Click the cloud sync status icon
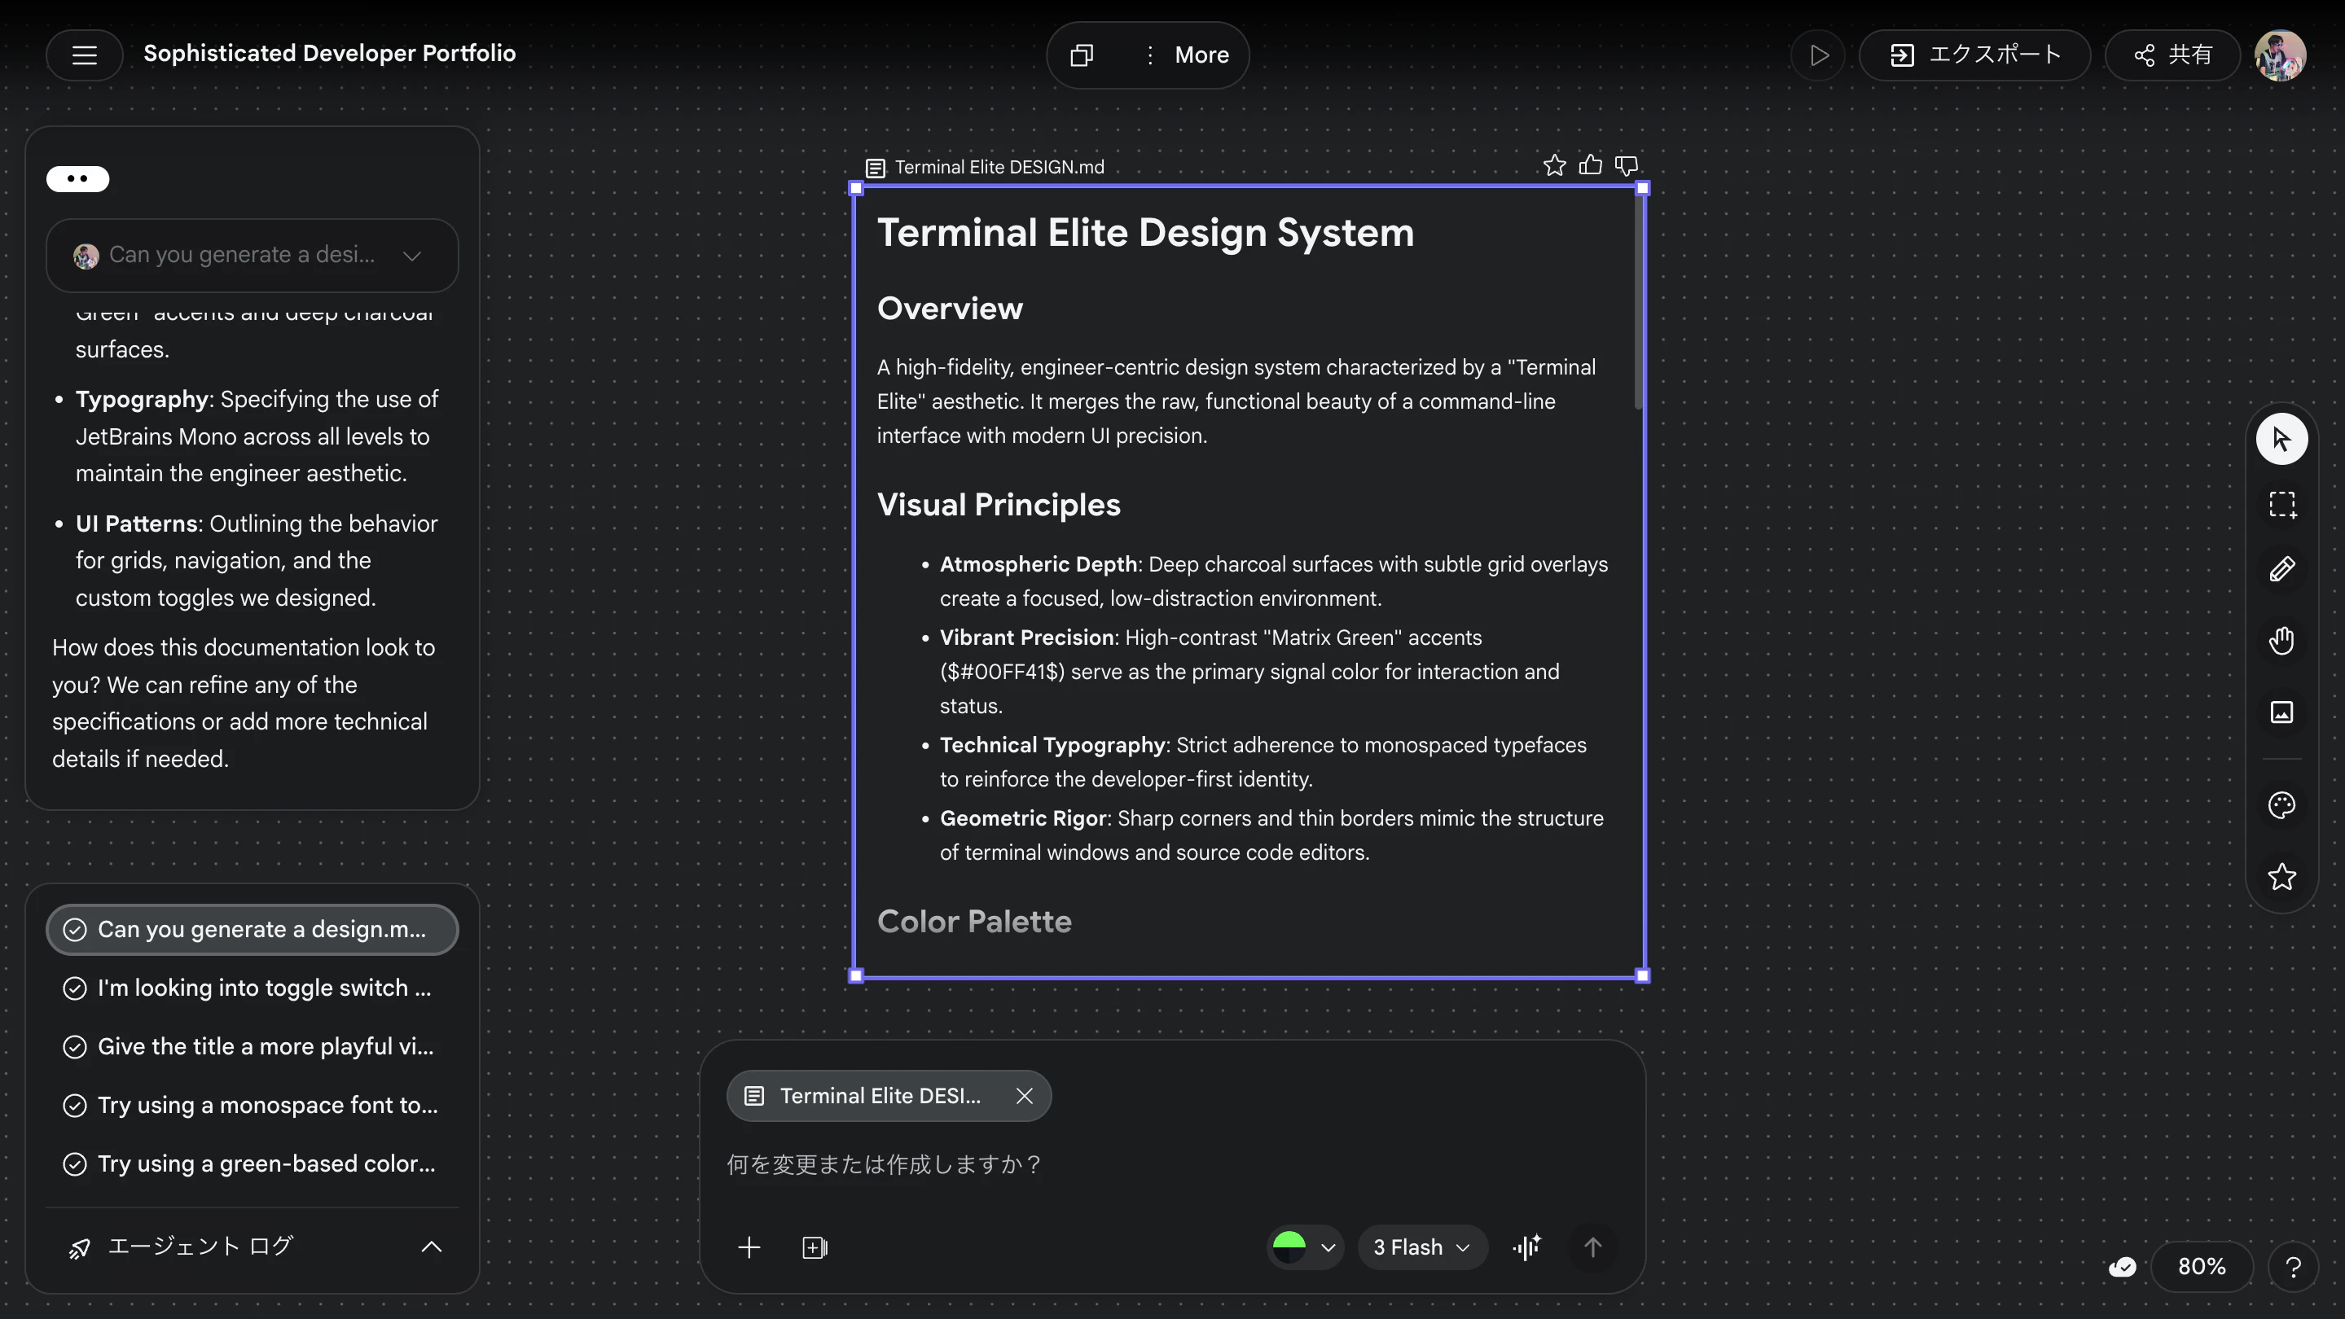Viewport: 2345px width, 1319px height. [x=2122, y=1267]
